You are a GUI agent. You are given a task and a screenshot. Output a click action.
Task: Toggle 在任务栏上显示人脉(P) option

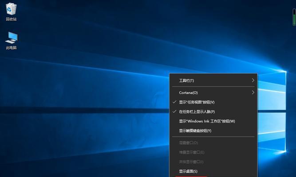click(x=213, y=112)
